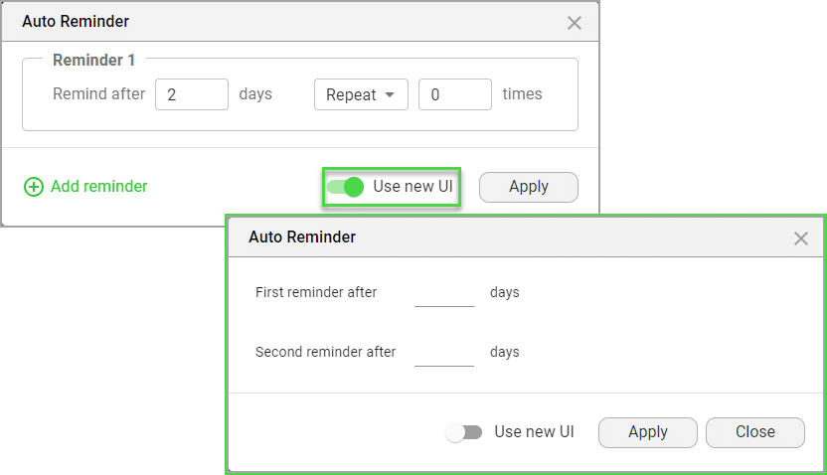Open the Repeat dropdown
Screen dimensions: 827x475
361,95
